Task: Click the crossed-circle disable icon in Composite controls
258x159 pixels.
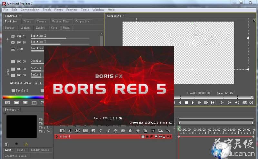Action: [x=251, y=103]
